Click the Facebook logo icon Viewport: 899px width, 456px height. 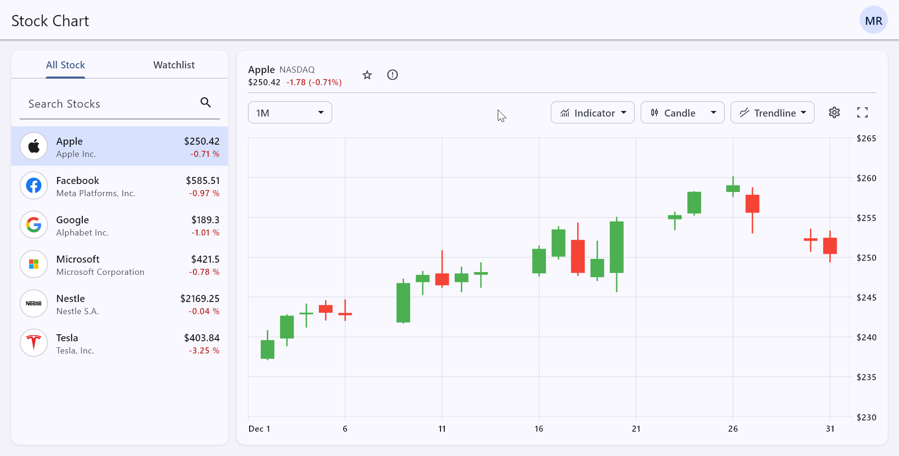coord(33,185)
